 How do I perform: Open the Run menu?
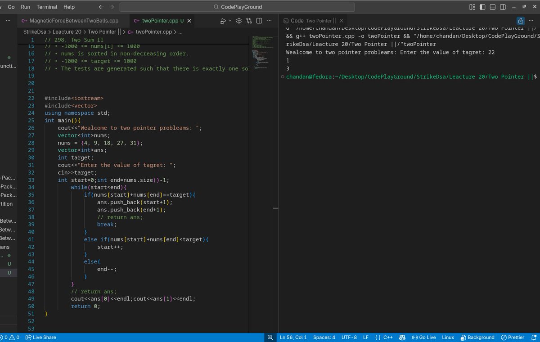26,7
